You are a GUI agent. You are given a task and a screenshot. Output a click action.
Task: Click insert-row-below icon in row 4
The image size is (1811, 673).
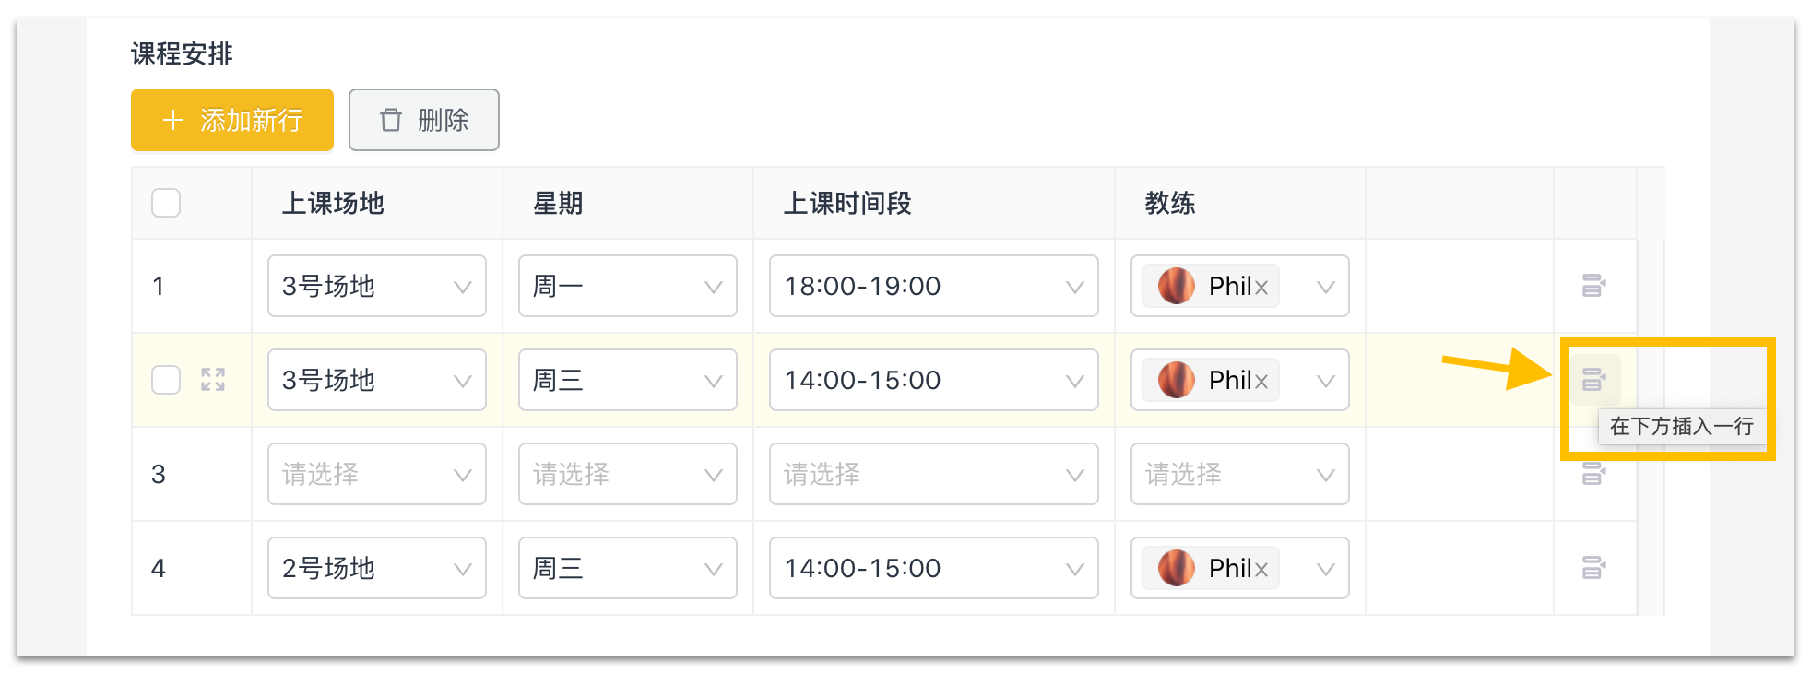[x=1593, y=568]
